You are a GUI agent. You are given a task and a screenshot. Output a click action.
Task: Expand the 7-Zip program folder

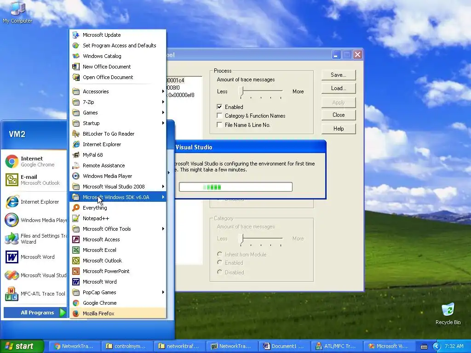click(x=118, y=102)
